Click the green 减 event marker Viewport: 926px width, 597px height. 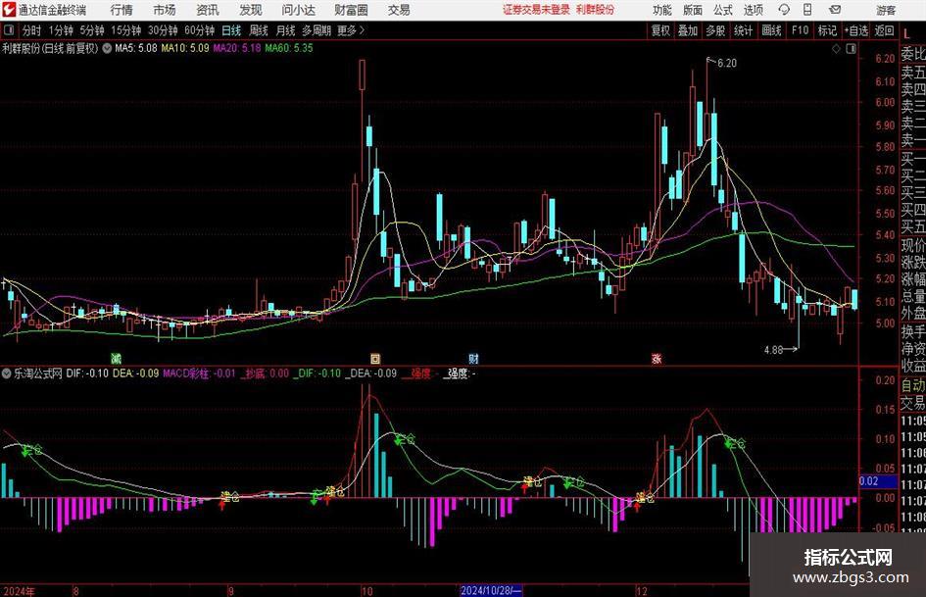[x=117, y=358]
